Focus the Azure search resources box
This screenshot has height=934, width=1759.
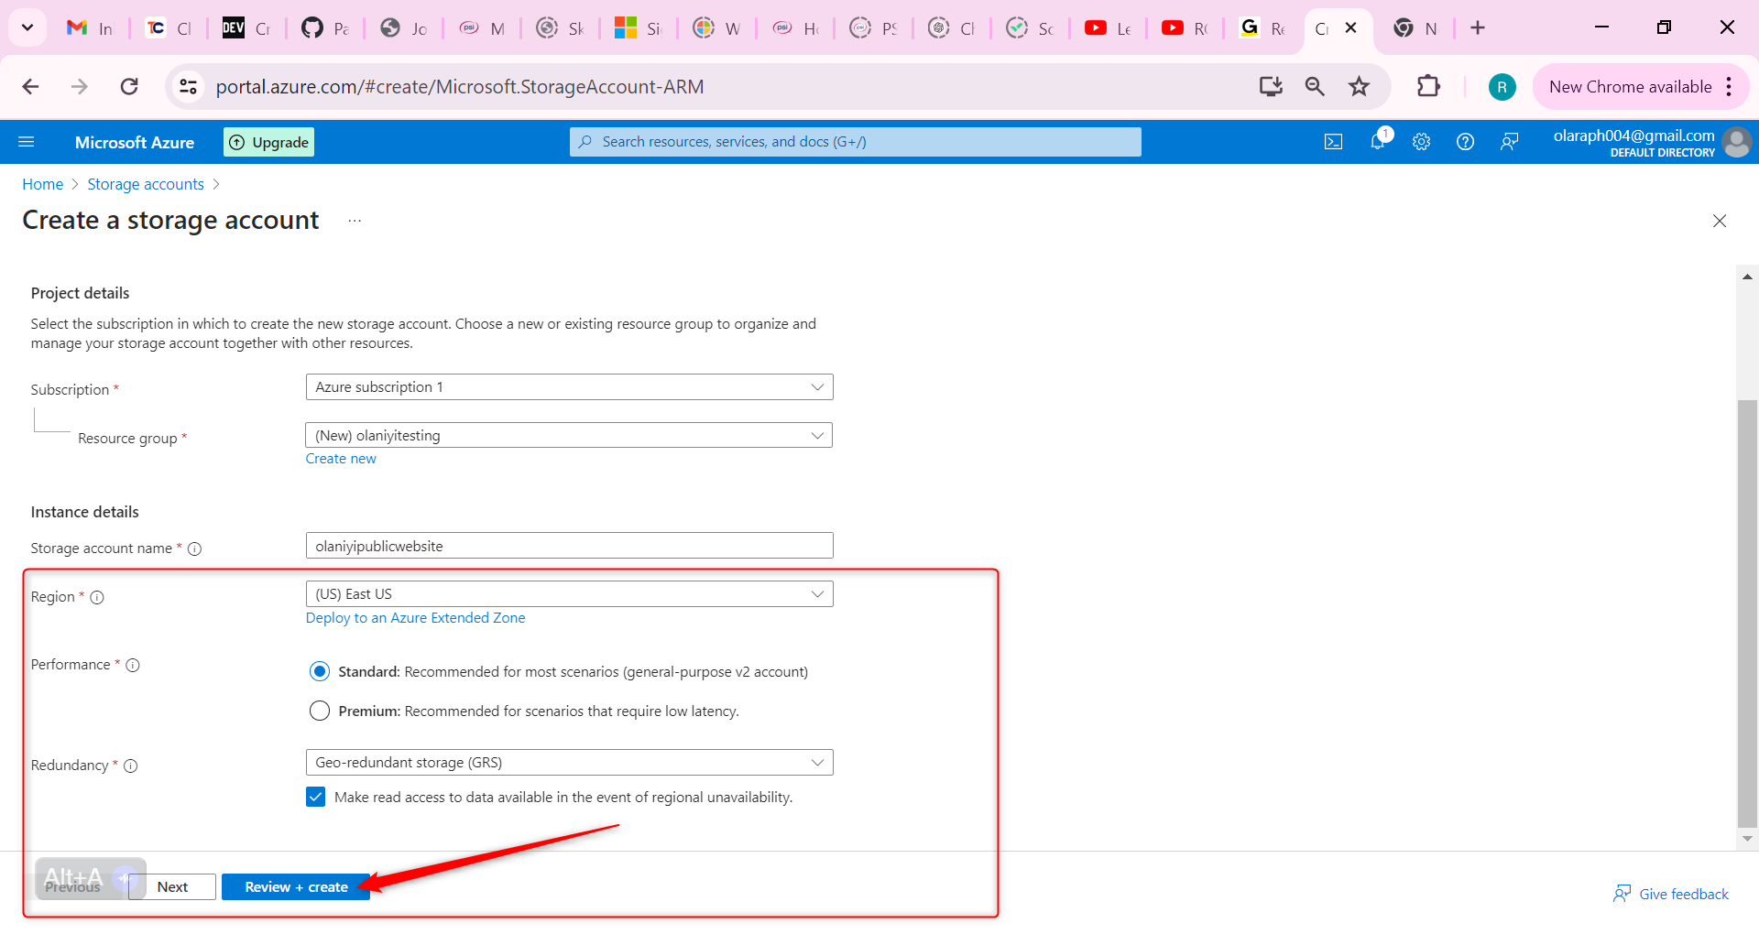(856, 142)
